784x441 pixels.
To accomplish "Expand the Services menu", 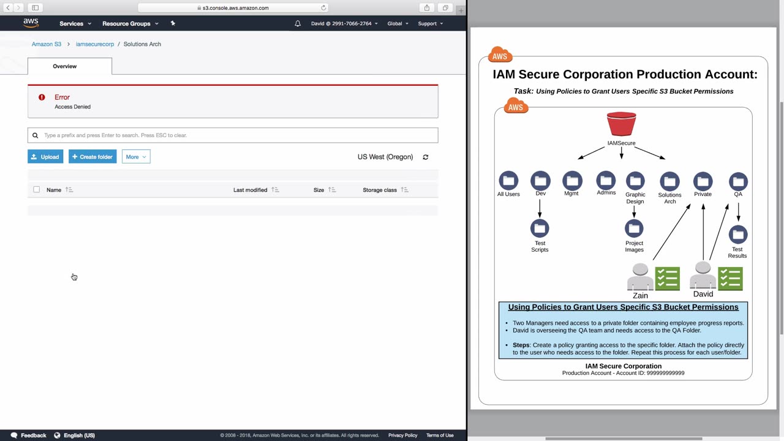I will (x=75, y=23).
